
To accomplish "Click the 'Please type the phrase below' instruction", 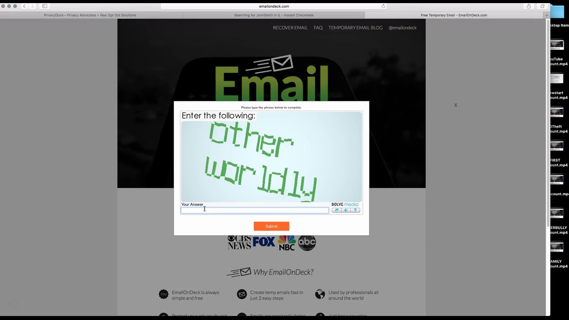I will point(271,108).
